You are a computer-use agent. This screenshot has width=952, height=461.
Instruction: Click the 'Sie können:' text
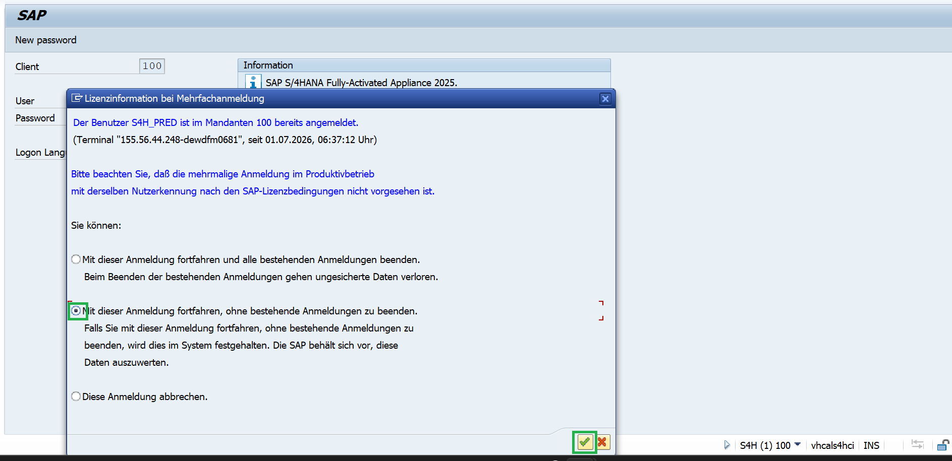pos(96,225)
